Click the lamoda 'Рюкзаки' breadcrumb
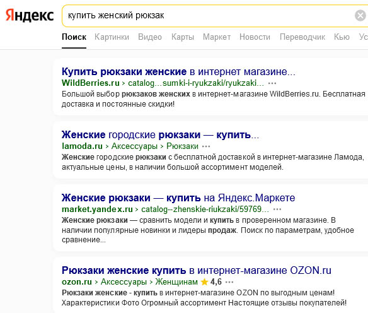This screenshot has width=368, height=313. click(182, 146)
